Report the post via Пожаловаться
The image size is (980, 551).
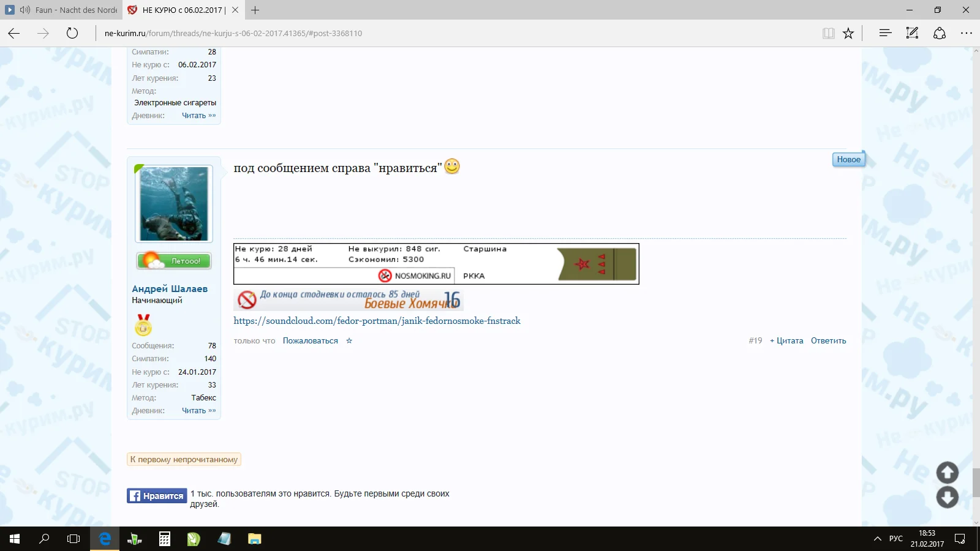coord(311,341)
